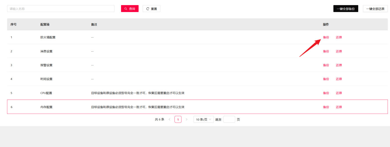Open the 10条/页 page size dropdown

pos(204,120)
